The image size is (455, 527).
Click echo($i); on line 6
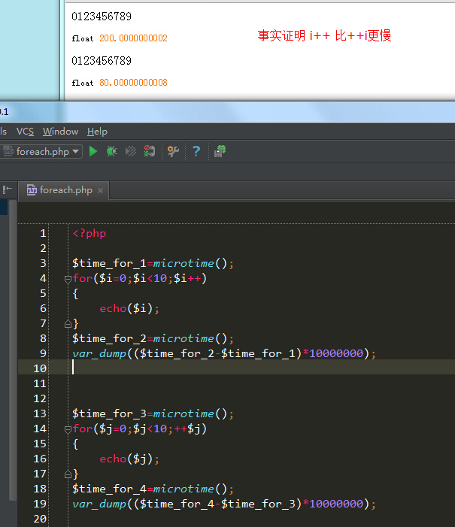129,308
